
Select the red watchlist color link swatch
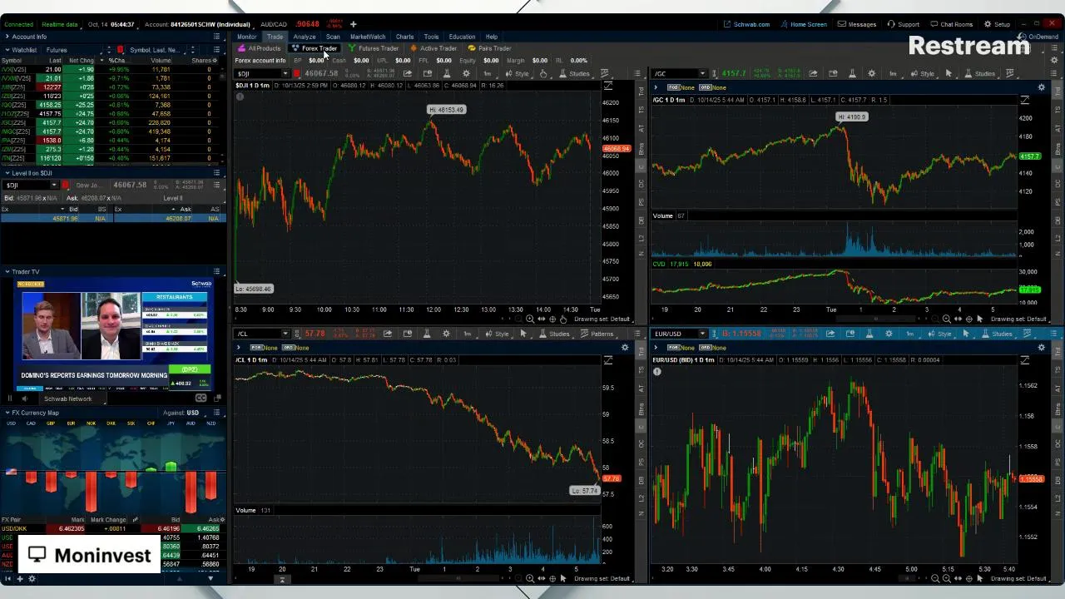click(x=120, y=50)
